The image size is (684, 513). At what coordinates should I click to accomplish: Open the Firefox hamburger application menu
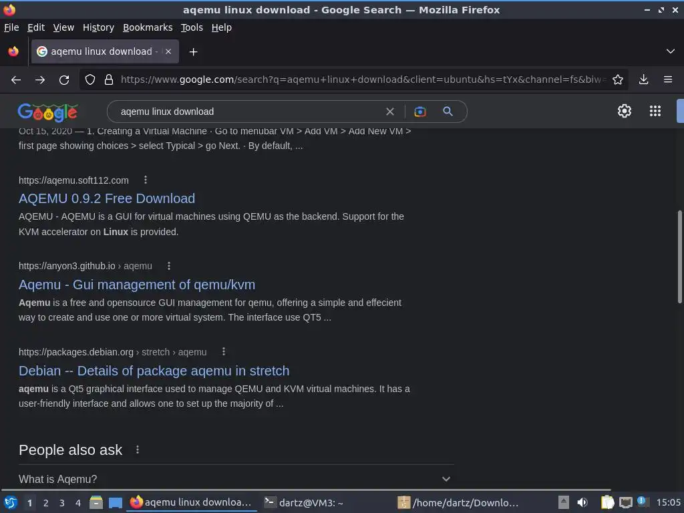click(667, 79)
